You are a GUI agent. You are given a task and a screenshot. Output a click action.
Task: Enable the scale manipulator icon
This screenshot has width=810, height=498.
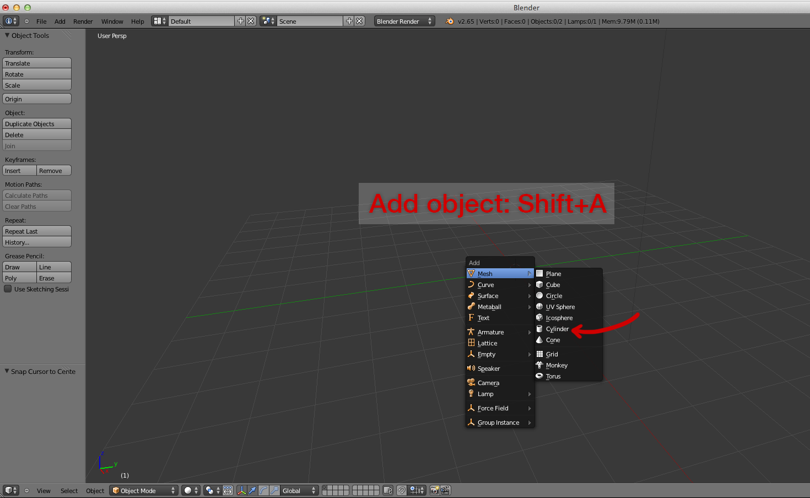point(274,490)
